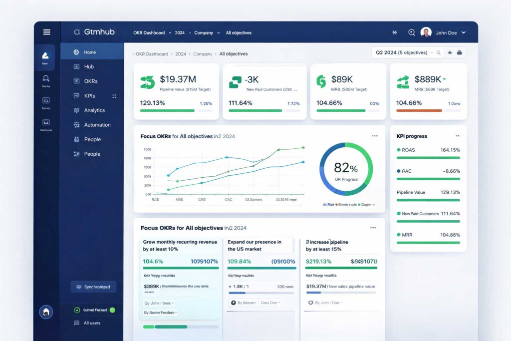Click the All users link in the sidebar
The height and width of the screenshot is (341, 511).
93,323
